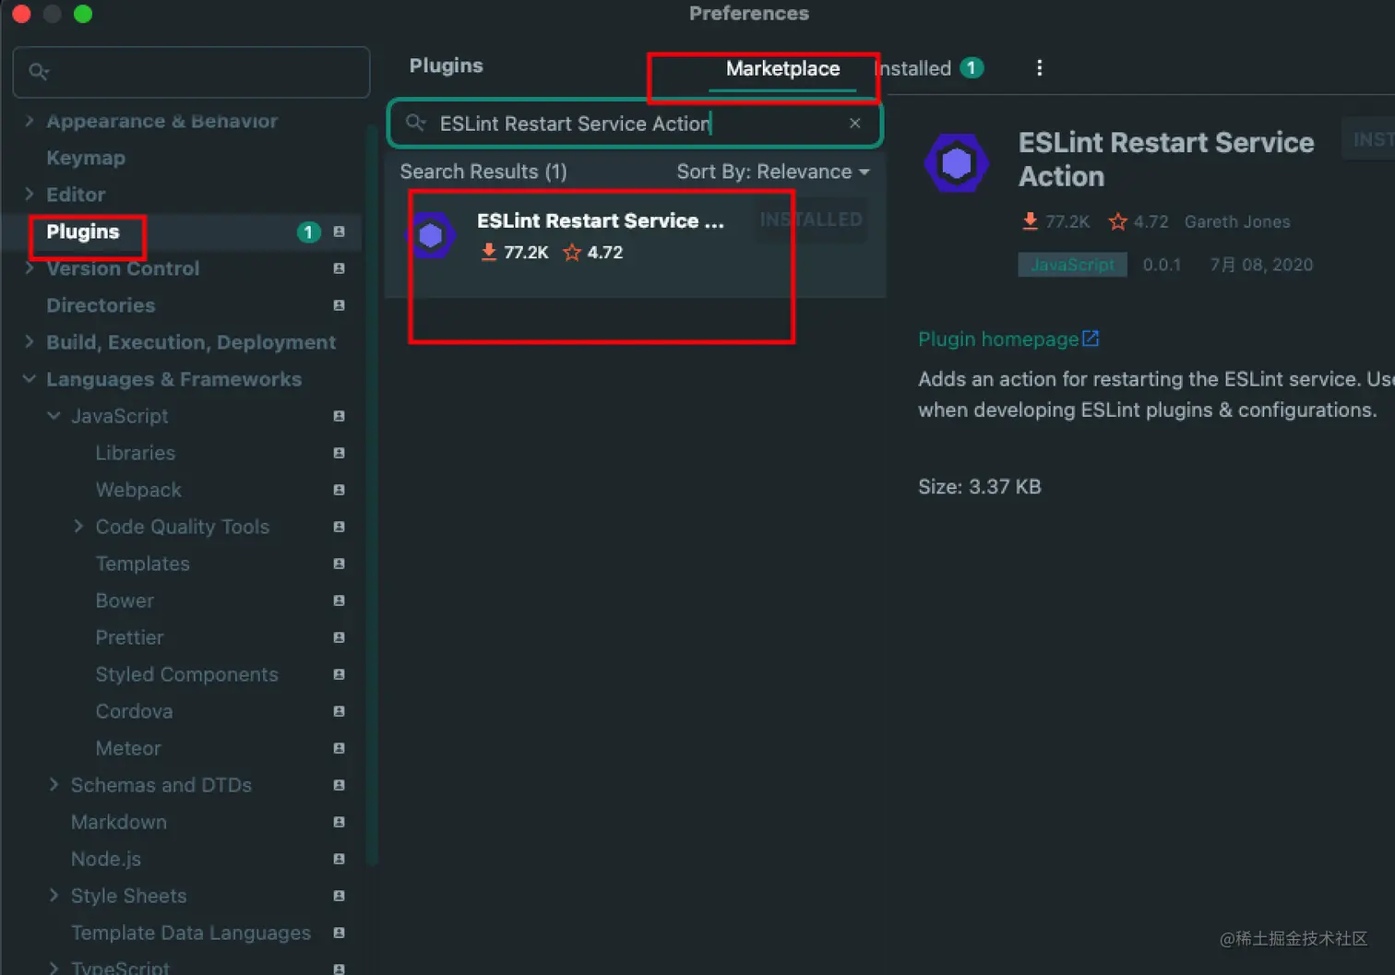The width and height of the screenshot is (1395, 975).
Task: Open the Webpack settings page
Action: pyautogui.click(x=138, y=490)
